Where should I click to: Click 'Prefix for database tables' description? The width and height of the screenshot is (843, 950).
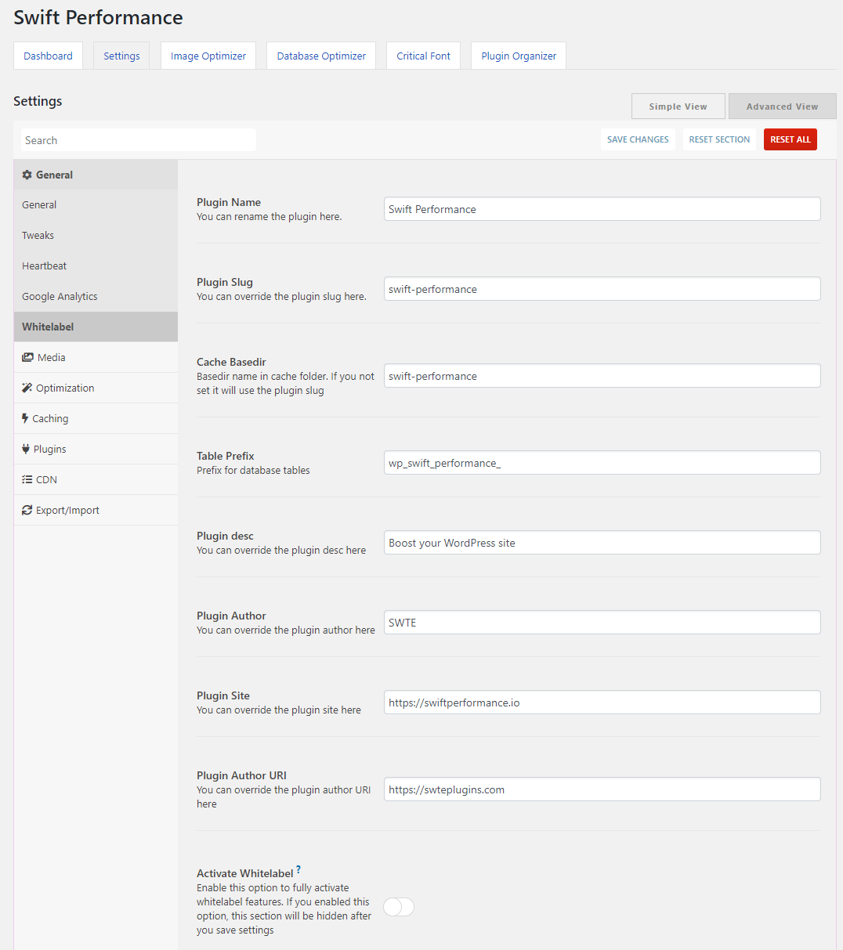(253, 471)
